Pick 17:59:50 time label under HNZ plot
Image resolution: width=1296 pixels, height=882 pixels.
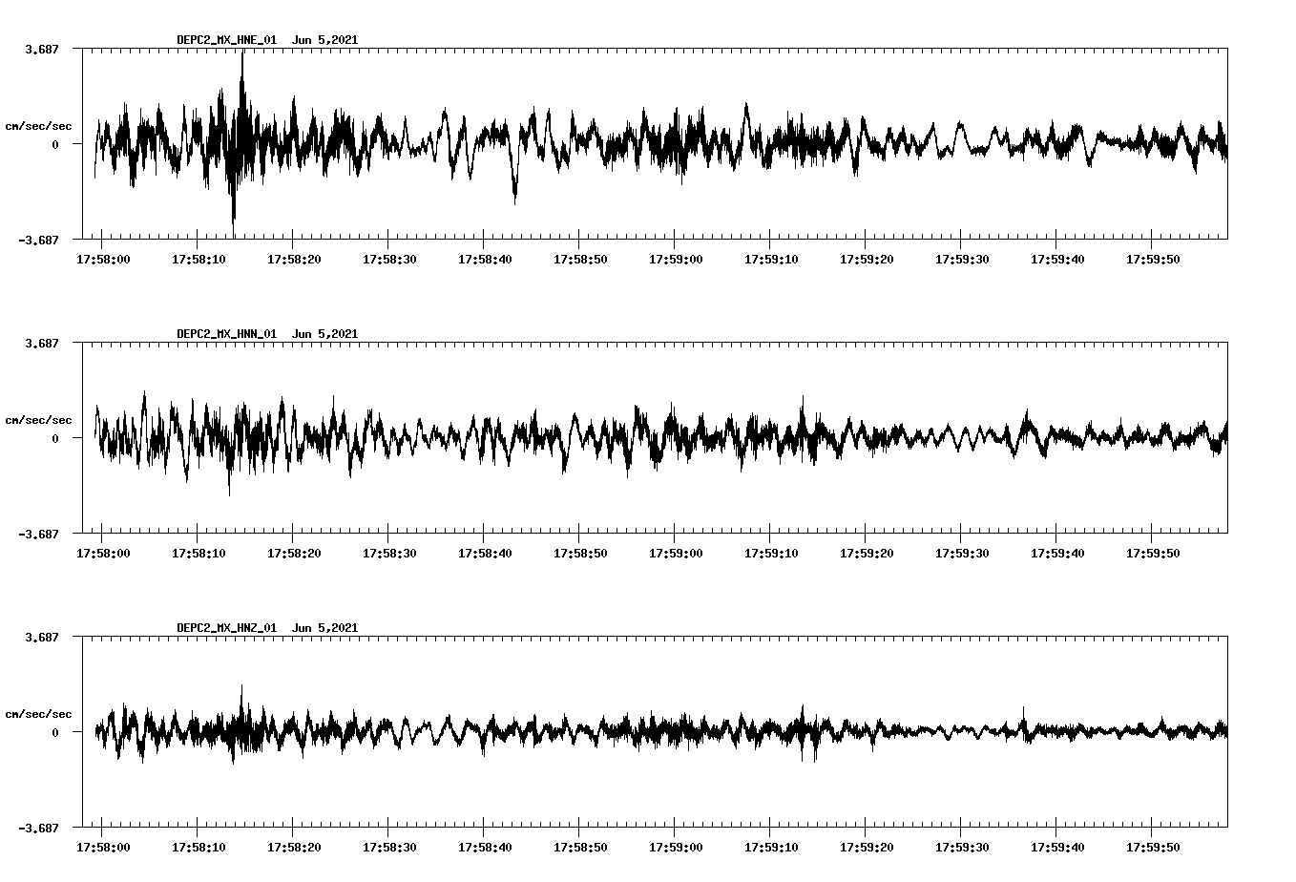coord(1153,847)
